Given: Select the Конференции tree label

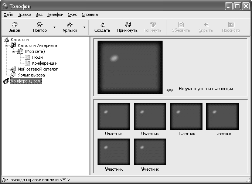Looking at the screenshot, I should tap(45, 63).
